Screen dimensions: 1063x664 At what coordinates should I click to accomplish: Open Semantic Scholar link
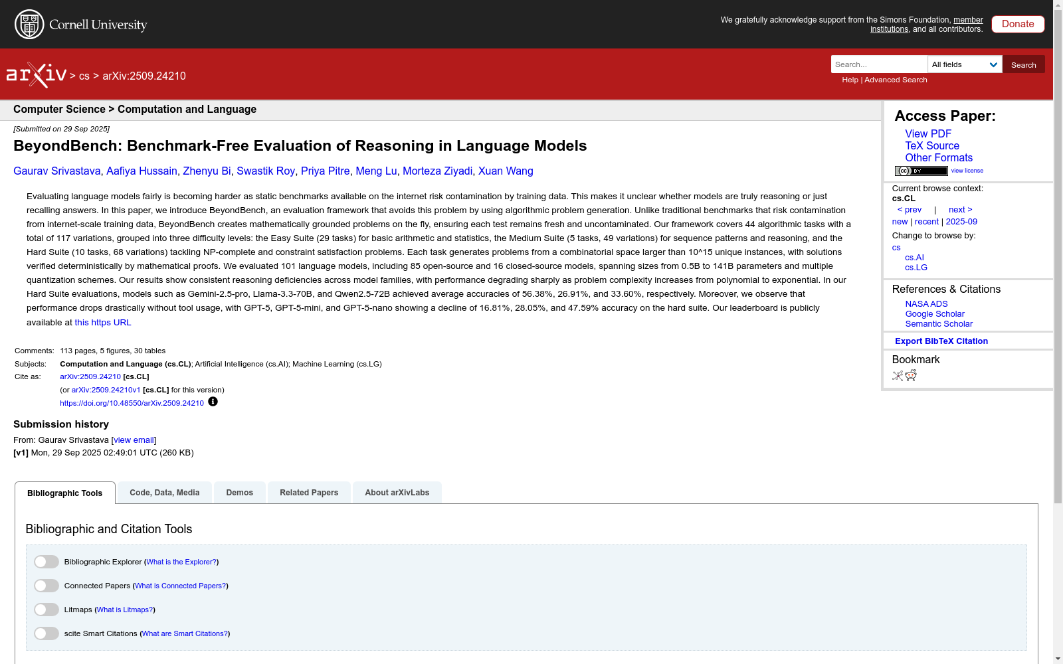[939, 324]
